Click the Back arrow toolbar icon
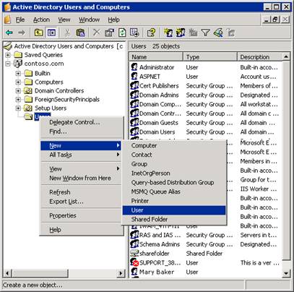The width and height of the screenshot is (294, 292). click(9, 33)
